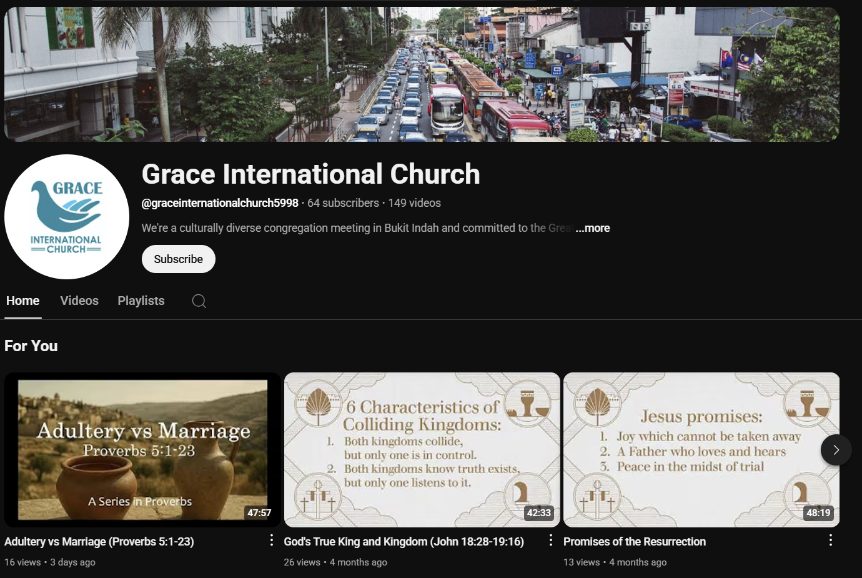Open three-dot menu for Adultery vs Marriage video
The height and width of the screenshot is (578, 862).
click(271, 541)
